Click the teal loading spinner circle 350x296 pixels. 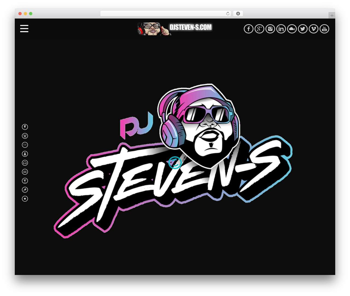(175, 163)
